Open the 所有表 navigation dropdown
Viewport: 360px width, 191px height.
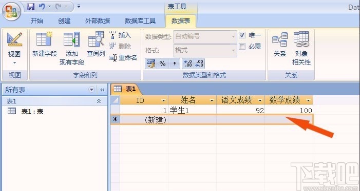(91, 90)
